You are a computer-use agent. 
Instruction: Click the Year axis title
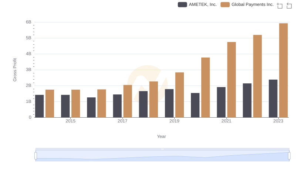tap(161, 136)
